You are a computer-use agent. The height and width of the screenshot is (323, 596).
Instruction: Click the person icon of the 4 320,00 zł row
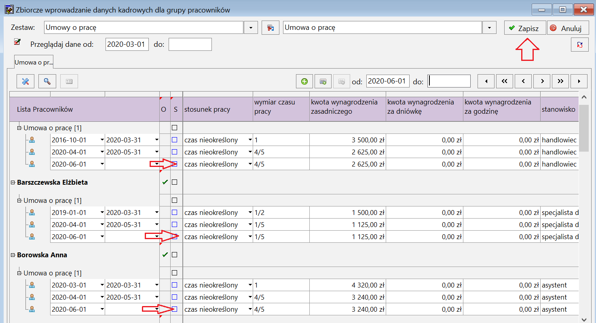[32, 285]
